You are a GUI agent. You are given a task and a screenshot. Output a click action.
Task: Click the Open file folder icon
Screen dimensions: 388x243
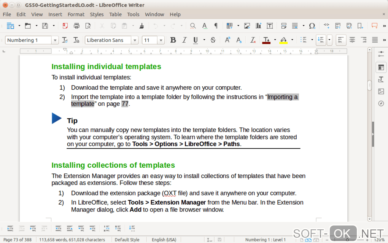coord(28,26)
